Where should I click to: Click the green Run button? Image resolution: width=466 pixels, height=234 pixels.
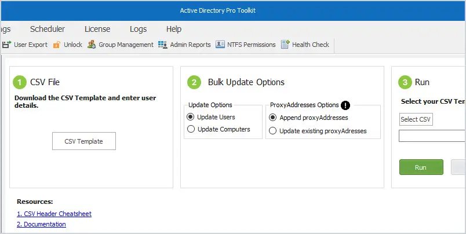[421, 167]
